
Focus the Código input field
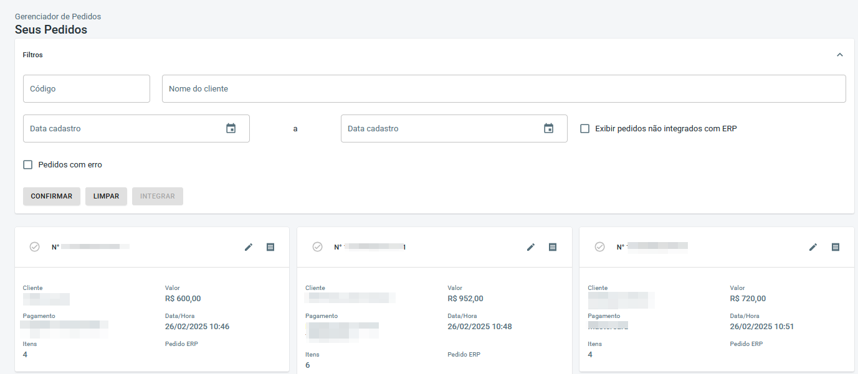coord(87,89)
